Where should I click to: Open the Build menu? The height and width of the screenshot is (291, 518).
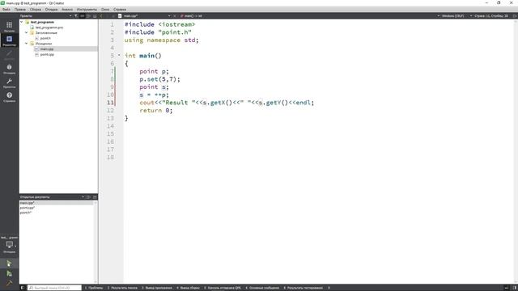pyautogui.click(x=36, y=10)
